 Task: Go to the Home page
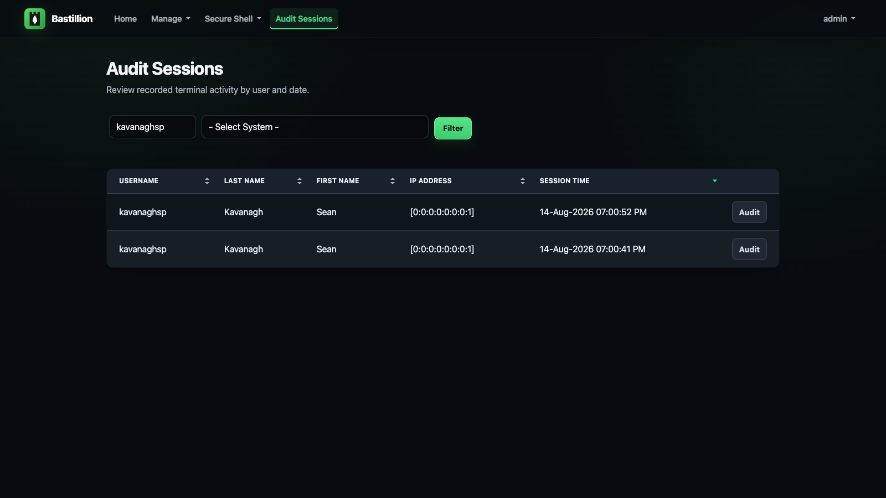[x=125, y=19]
